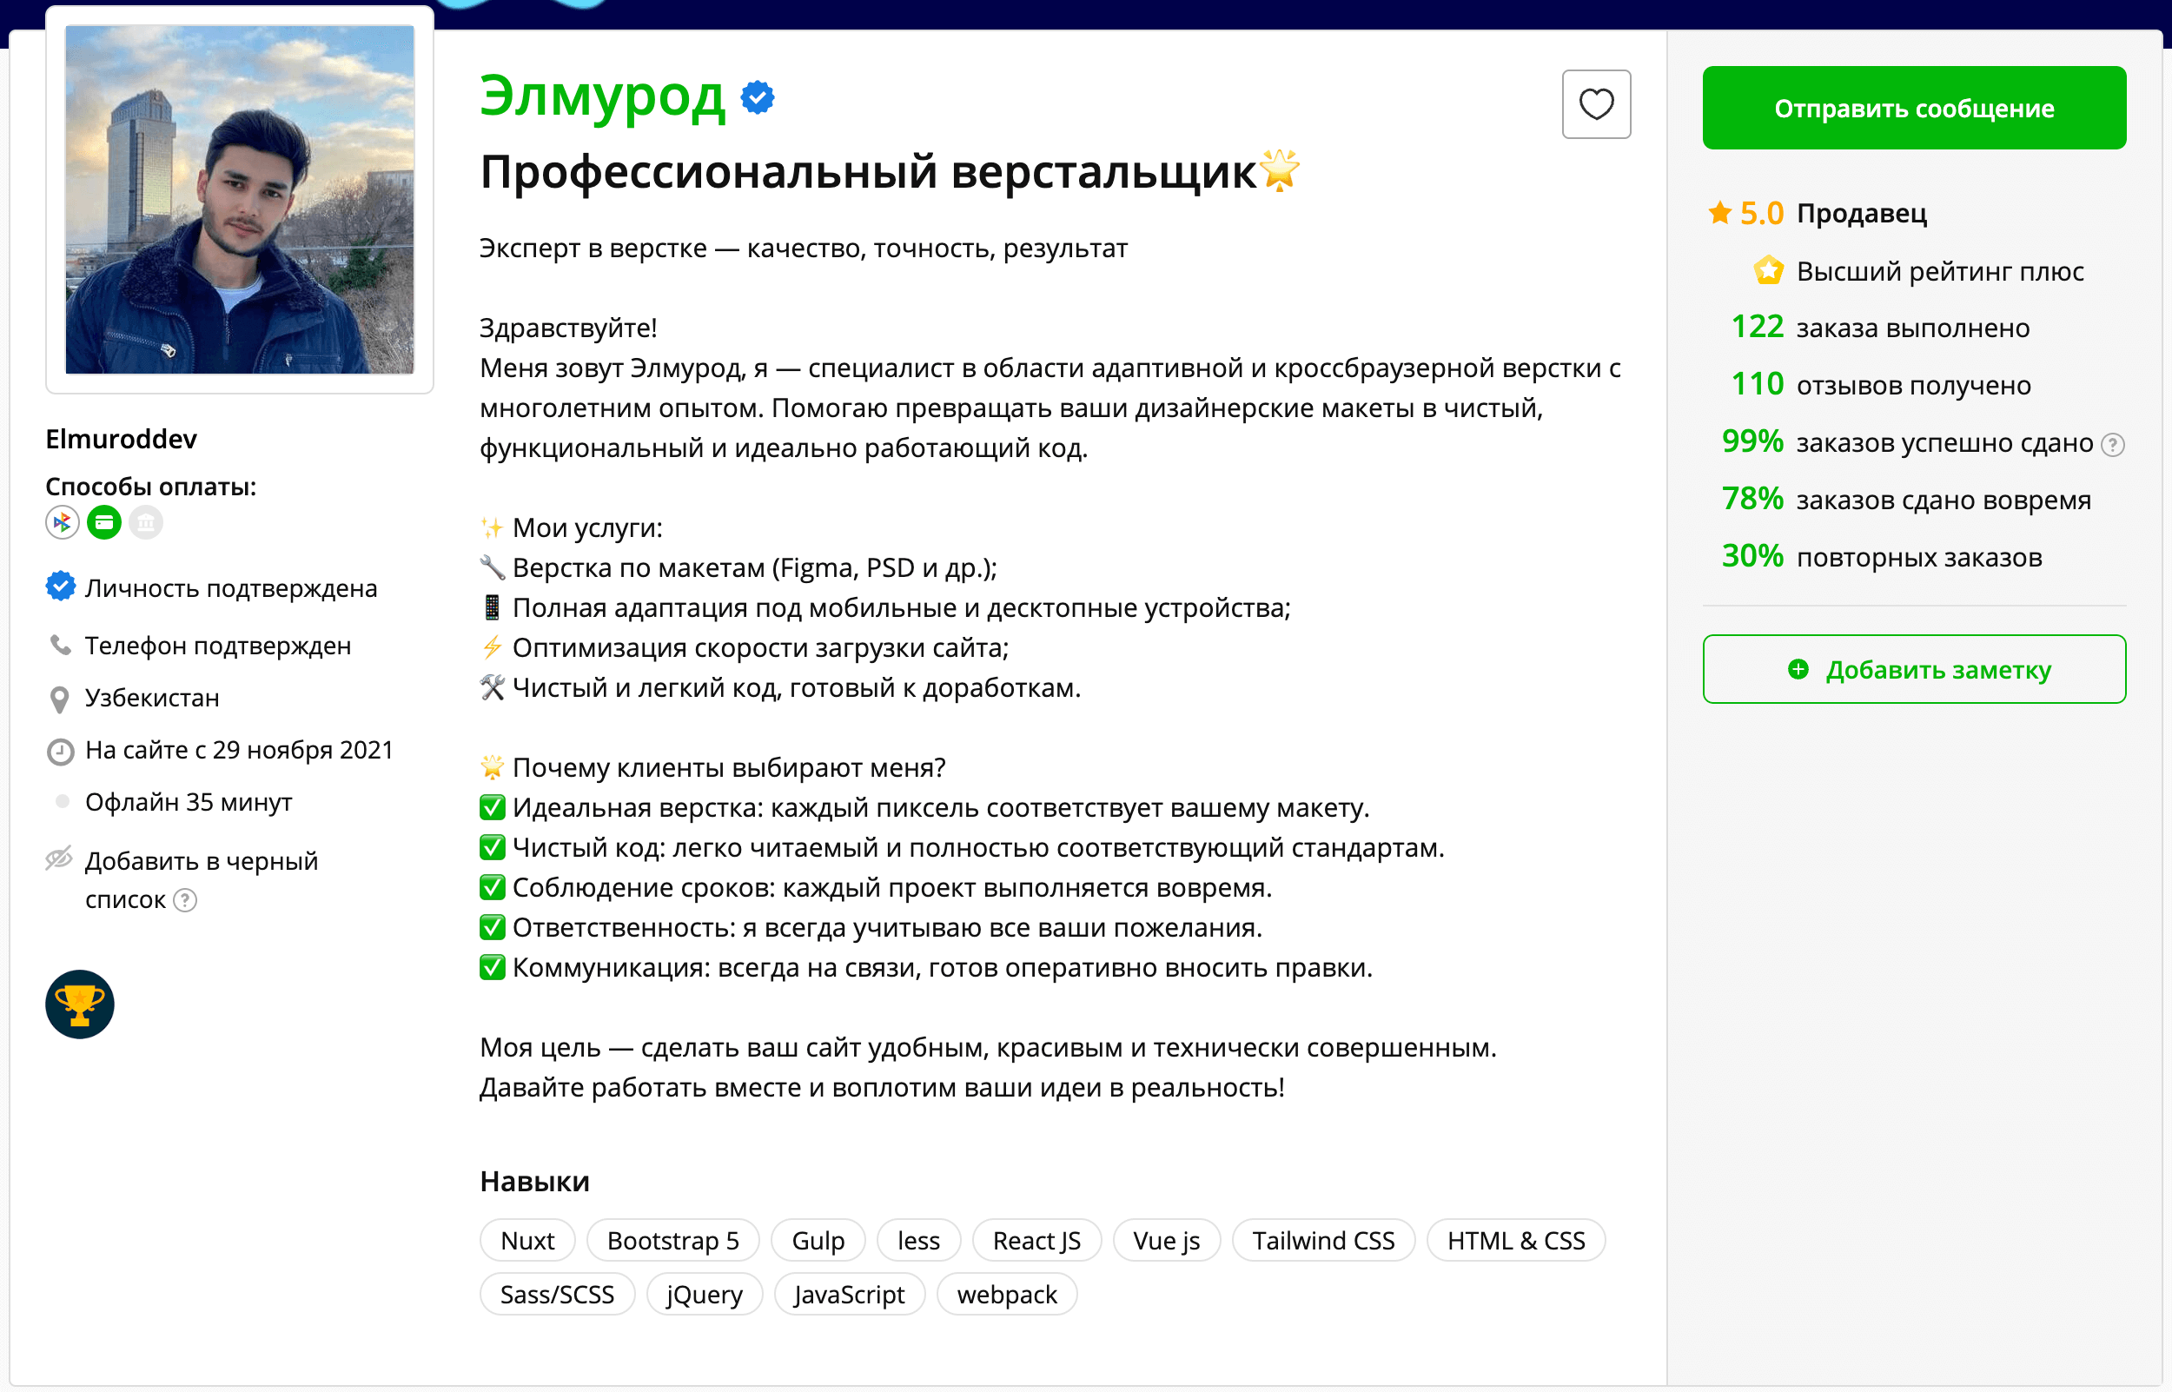Click the 'Элмурод' name heading
This screenshot has width=2172, height=1392.
pyautogui.click(x=602, y=96)
